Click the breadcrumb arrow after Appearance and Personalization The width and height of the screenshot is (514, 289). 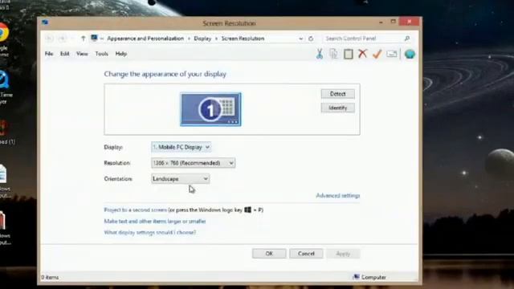[189, 39]
